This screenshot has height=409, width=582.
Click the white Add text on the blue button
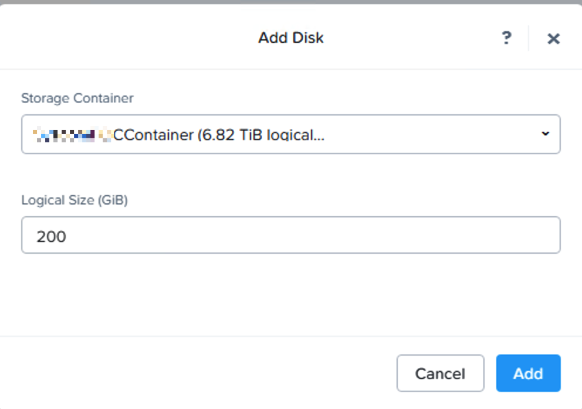(x=528, y=374)
